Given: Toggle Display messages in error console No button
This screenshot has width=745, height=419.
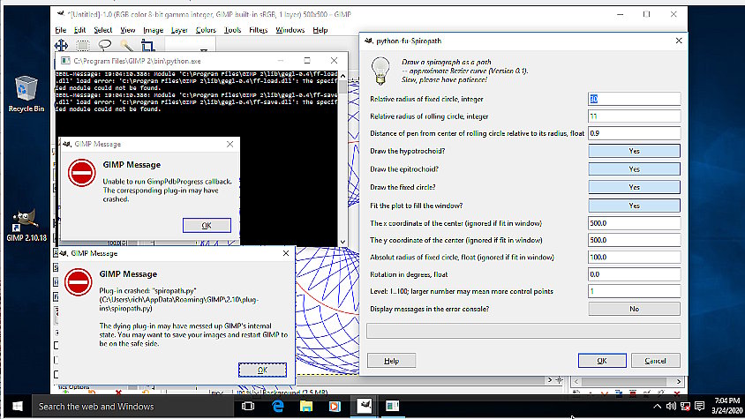Looking at the screenshot, I should [x=634, y=309].
